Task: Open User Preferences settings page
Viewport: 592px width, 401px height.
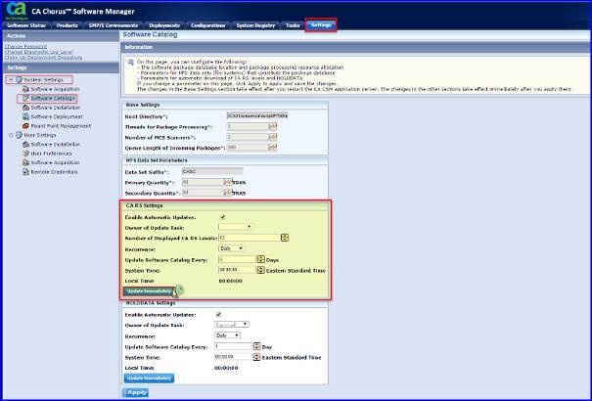Action: point(51,154)
